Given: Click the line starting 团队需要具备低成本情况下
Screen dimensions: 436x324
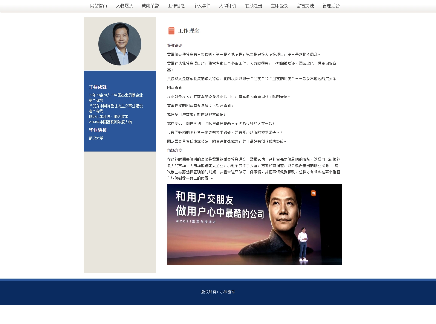Looking at the screenshot, I should click(x=227, y=141).
